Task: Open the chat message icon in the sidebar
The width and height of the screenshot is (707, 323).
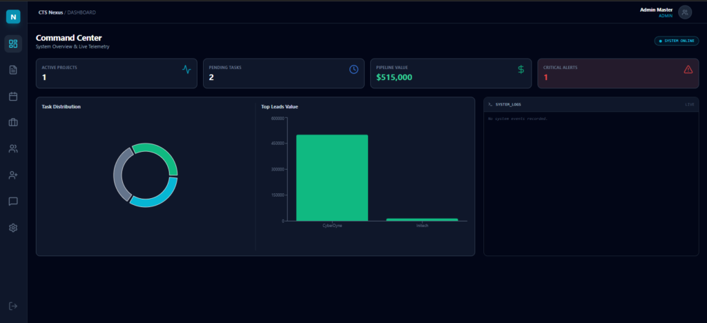Action: coord(13,202)
